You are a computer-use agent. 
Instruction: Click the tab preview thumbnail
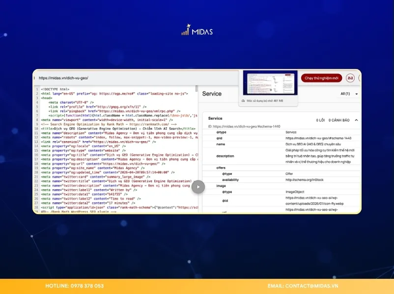click(270, 83)
